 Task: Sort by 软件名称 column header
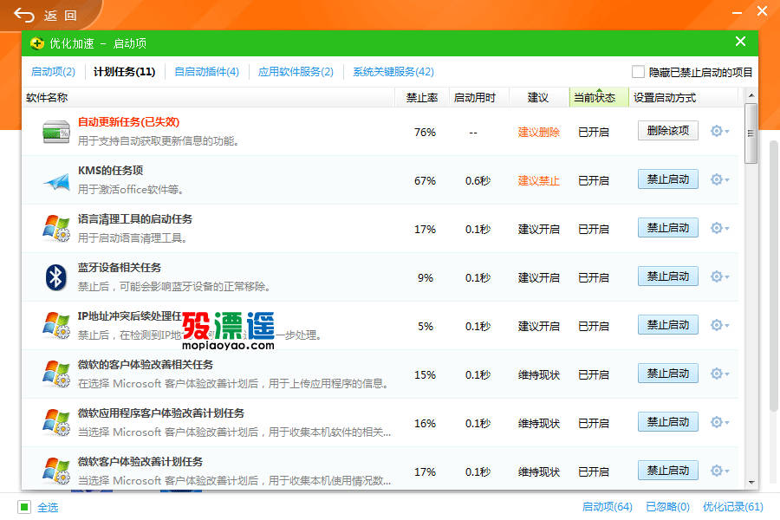[208, 98]
